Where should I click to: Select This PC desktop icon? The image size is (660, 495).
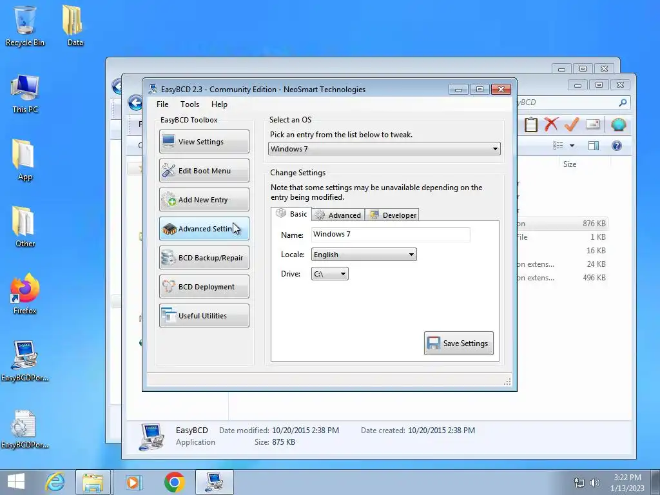coord(25,94)
